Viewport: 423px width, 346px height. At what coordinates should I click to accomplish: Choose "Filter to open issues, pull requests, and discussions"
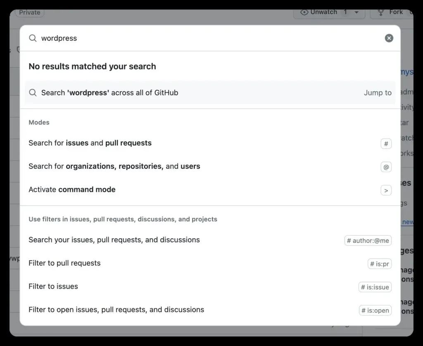click(116, 310)
